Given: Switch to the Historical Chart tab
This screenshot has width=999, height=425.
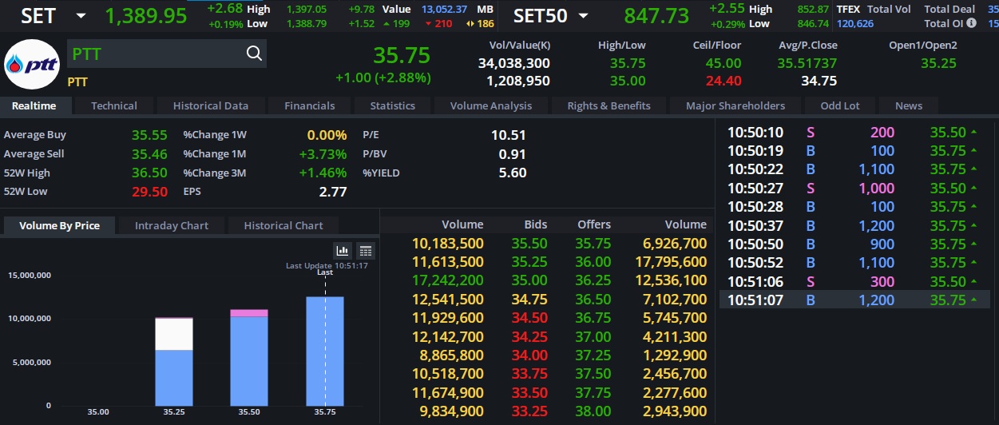Looking at the screenshot, I should [283, 225].
